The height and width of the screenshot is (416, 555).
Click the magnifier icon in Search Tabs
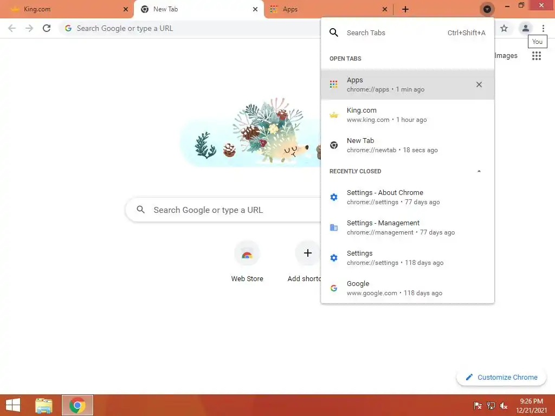(334, 32)
